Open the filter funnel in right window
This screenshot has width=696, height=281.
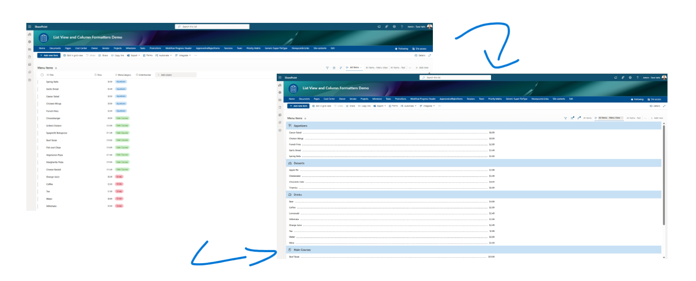tap(565, 118)
